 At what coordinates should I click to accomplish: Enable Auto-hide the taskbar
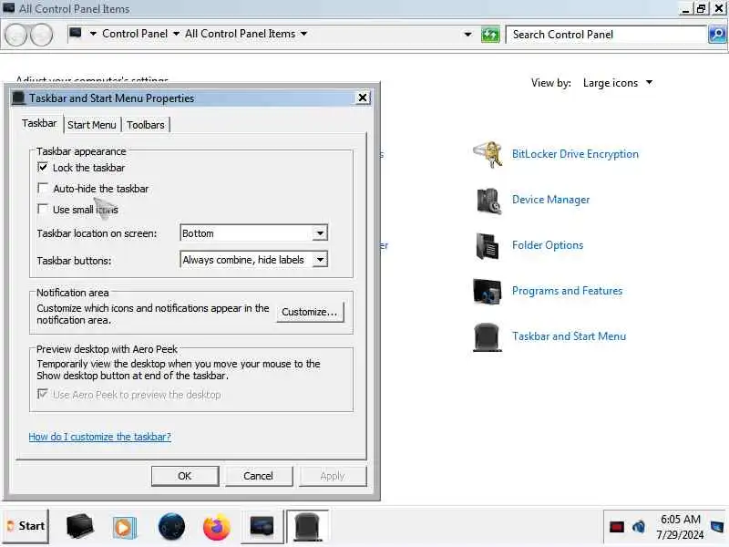click(x=43, y=189)
